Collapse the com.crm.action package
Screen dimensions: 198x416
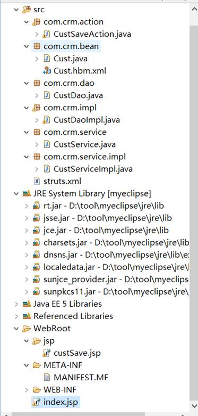(26, 22)
